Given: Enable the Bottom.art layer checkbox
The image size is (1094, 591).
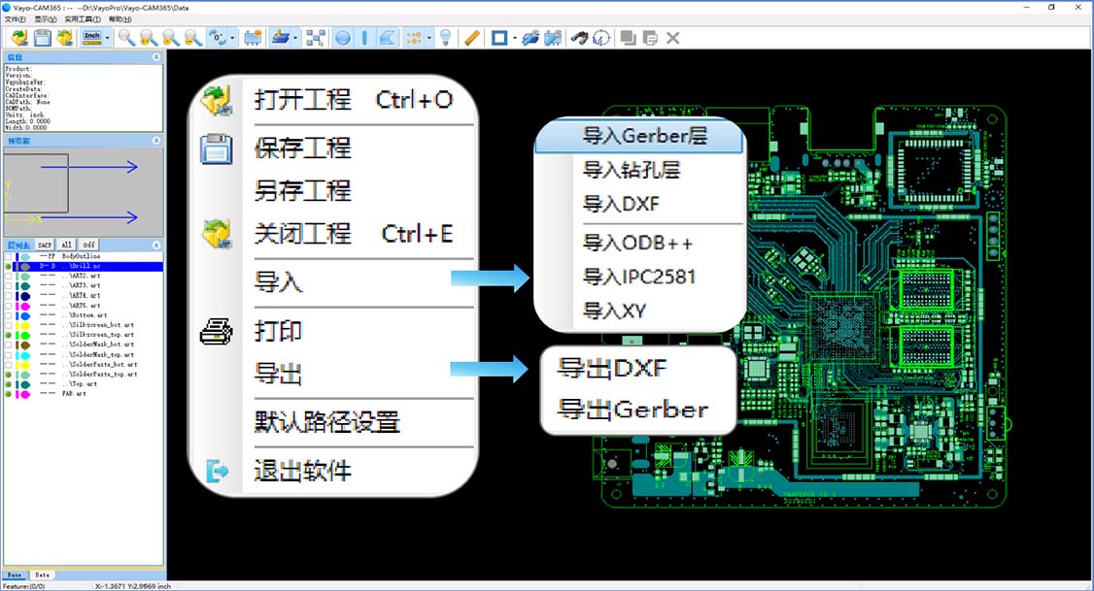Looking at the screenshot, I should (9, 315).
